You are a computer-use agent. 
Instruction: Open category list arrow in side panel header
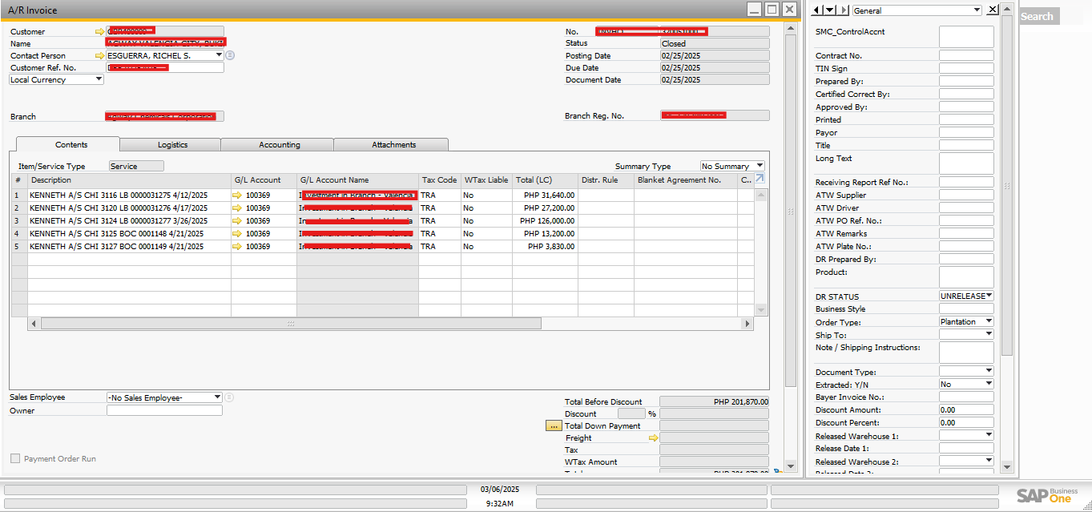pyautogui.click(x=830, y=10)
